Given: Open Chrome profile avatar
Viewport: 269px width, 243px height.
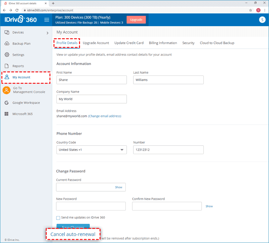Looking at the screenshot, I should point(258,10).
